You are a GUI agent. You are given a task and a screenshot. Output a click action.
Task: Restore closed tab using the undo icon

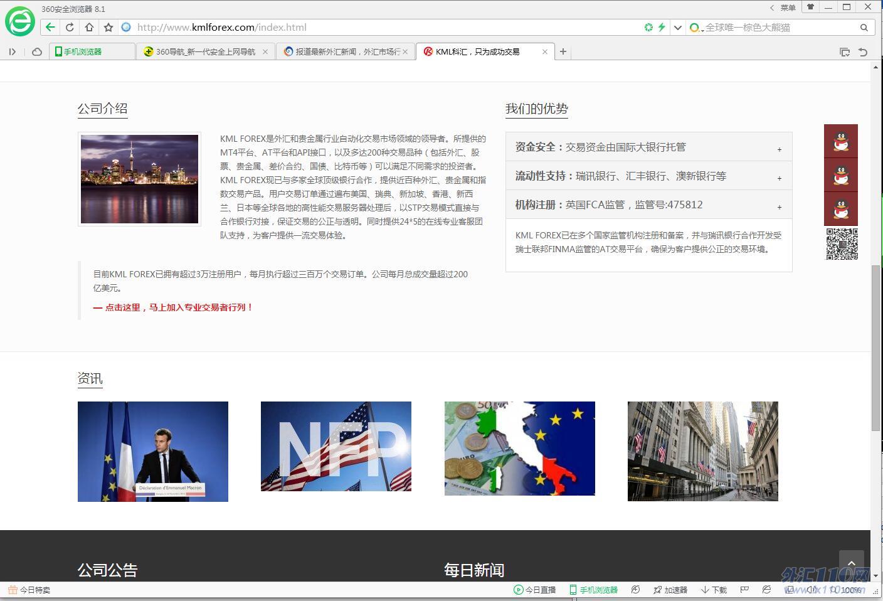click(x=863, y=52)
